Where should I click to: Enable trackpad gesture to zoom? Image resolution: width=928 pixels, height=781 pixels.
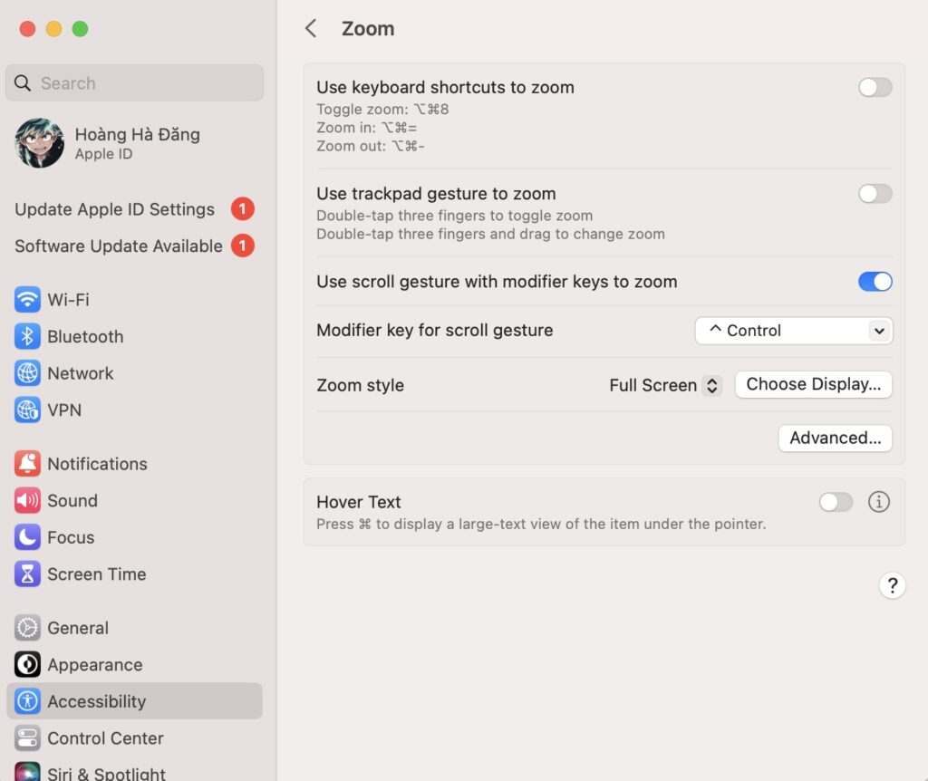875,194
